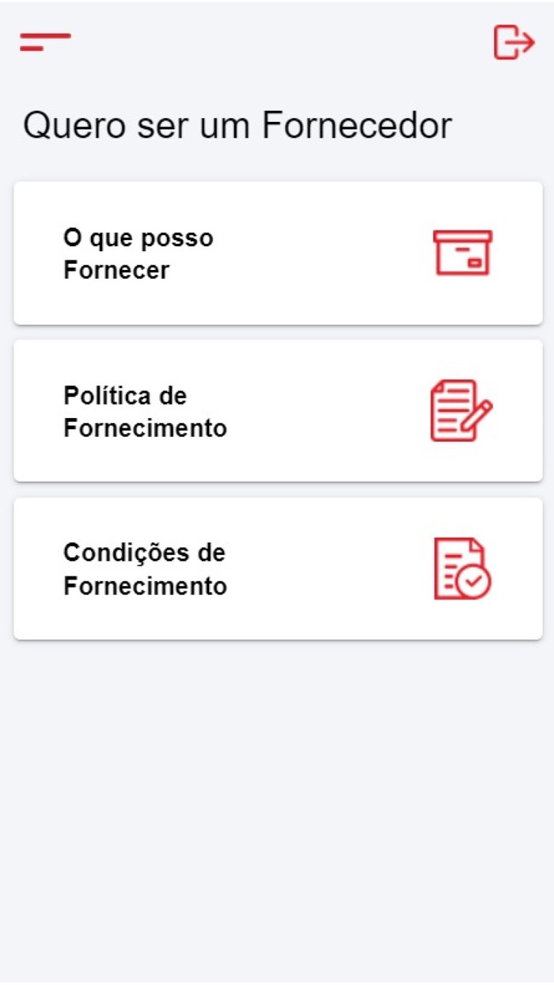Click the Condições de Fornecimento label
Image resolution: width=554 pixels, height=985 pixels.
(145, 569)
